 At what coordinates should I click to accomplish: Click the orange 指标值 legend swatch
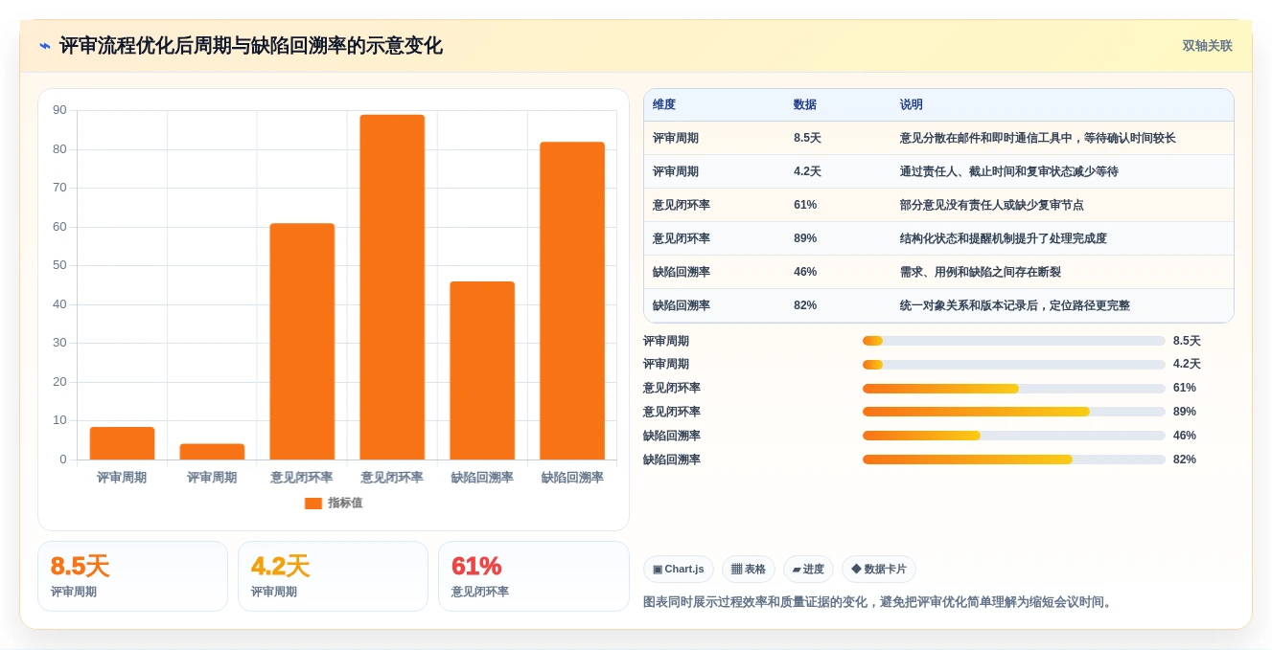click(313, 504)
